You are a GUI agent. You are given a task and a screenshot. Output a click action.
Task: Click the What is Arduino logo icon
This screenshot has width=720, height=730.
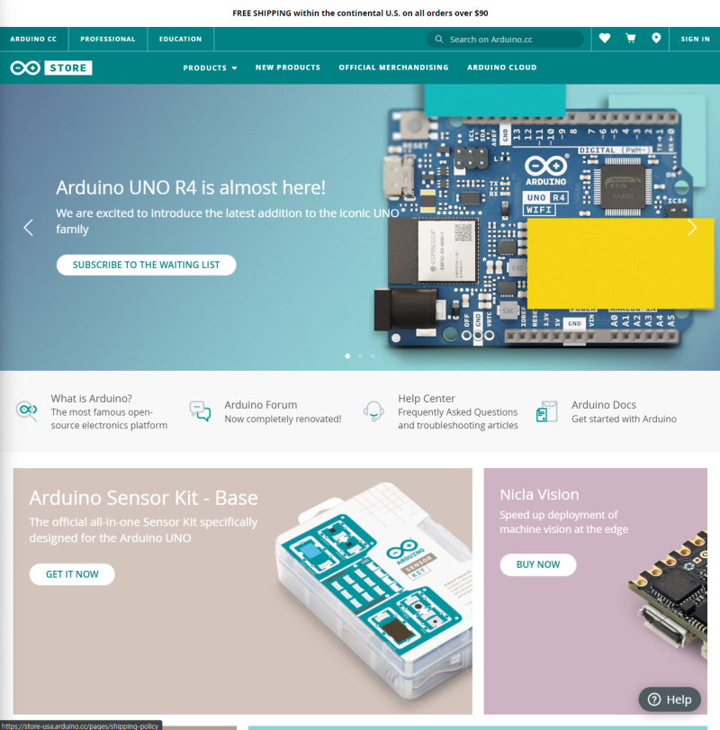(x=26, y=410)
